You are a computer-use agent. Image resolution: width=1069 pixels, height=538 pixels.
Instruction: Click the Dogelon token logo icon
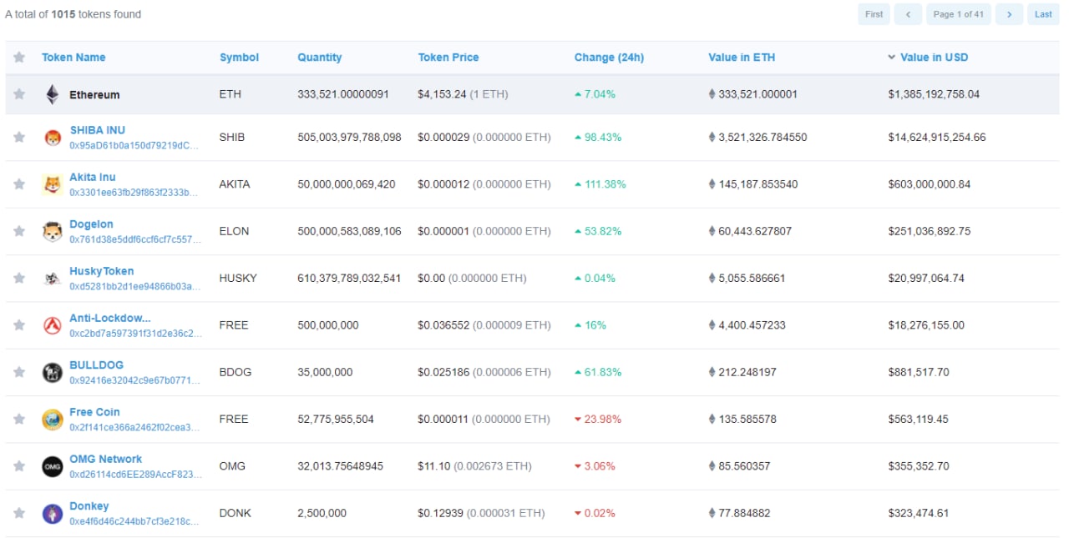click(53, 232)
